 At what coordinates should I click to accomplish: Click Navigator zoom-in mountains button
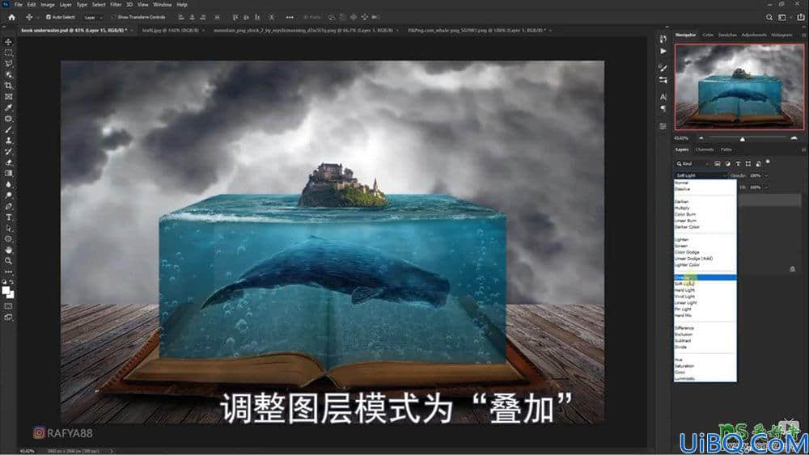pyautogui.click(x=794, y=138)
